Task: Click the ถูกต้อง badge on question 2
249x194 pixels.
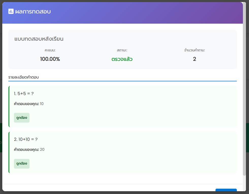Action: (x=22, y=164)
